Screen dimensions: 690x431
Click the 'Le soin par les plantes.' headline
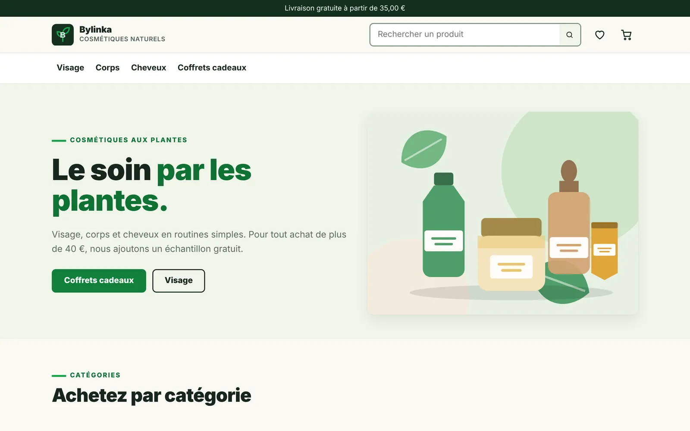coord(151,185)
